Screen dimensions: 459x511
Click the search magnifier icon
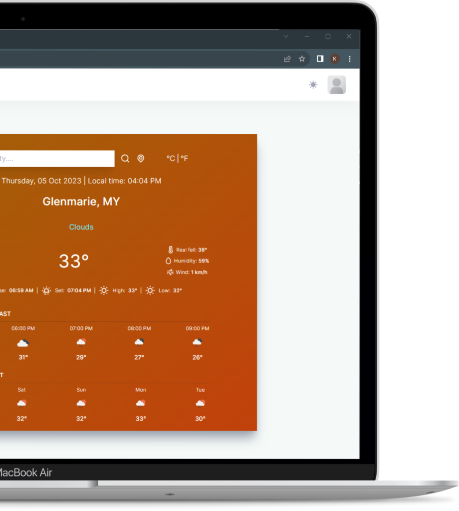[x=125, y=158]
